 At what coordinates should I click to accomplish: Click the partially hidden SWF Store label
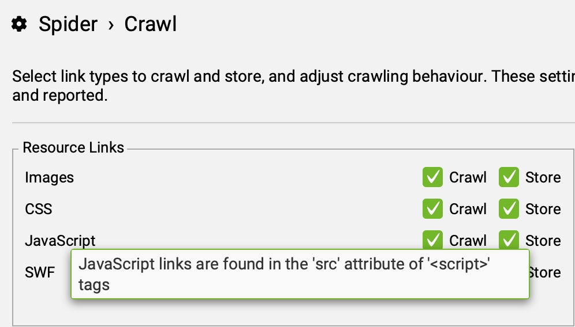[x=546, y=272]
